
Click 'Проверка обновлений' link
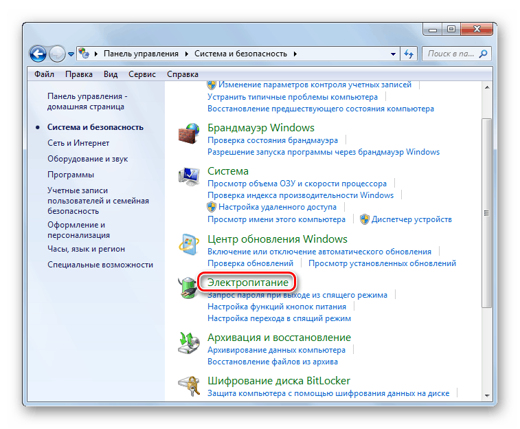click(250, 263)
